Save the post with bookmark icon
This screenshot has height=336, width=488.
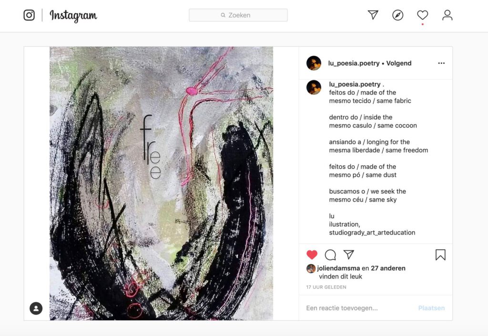pyautogui.click(x=440, y=255)
